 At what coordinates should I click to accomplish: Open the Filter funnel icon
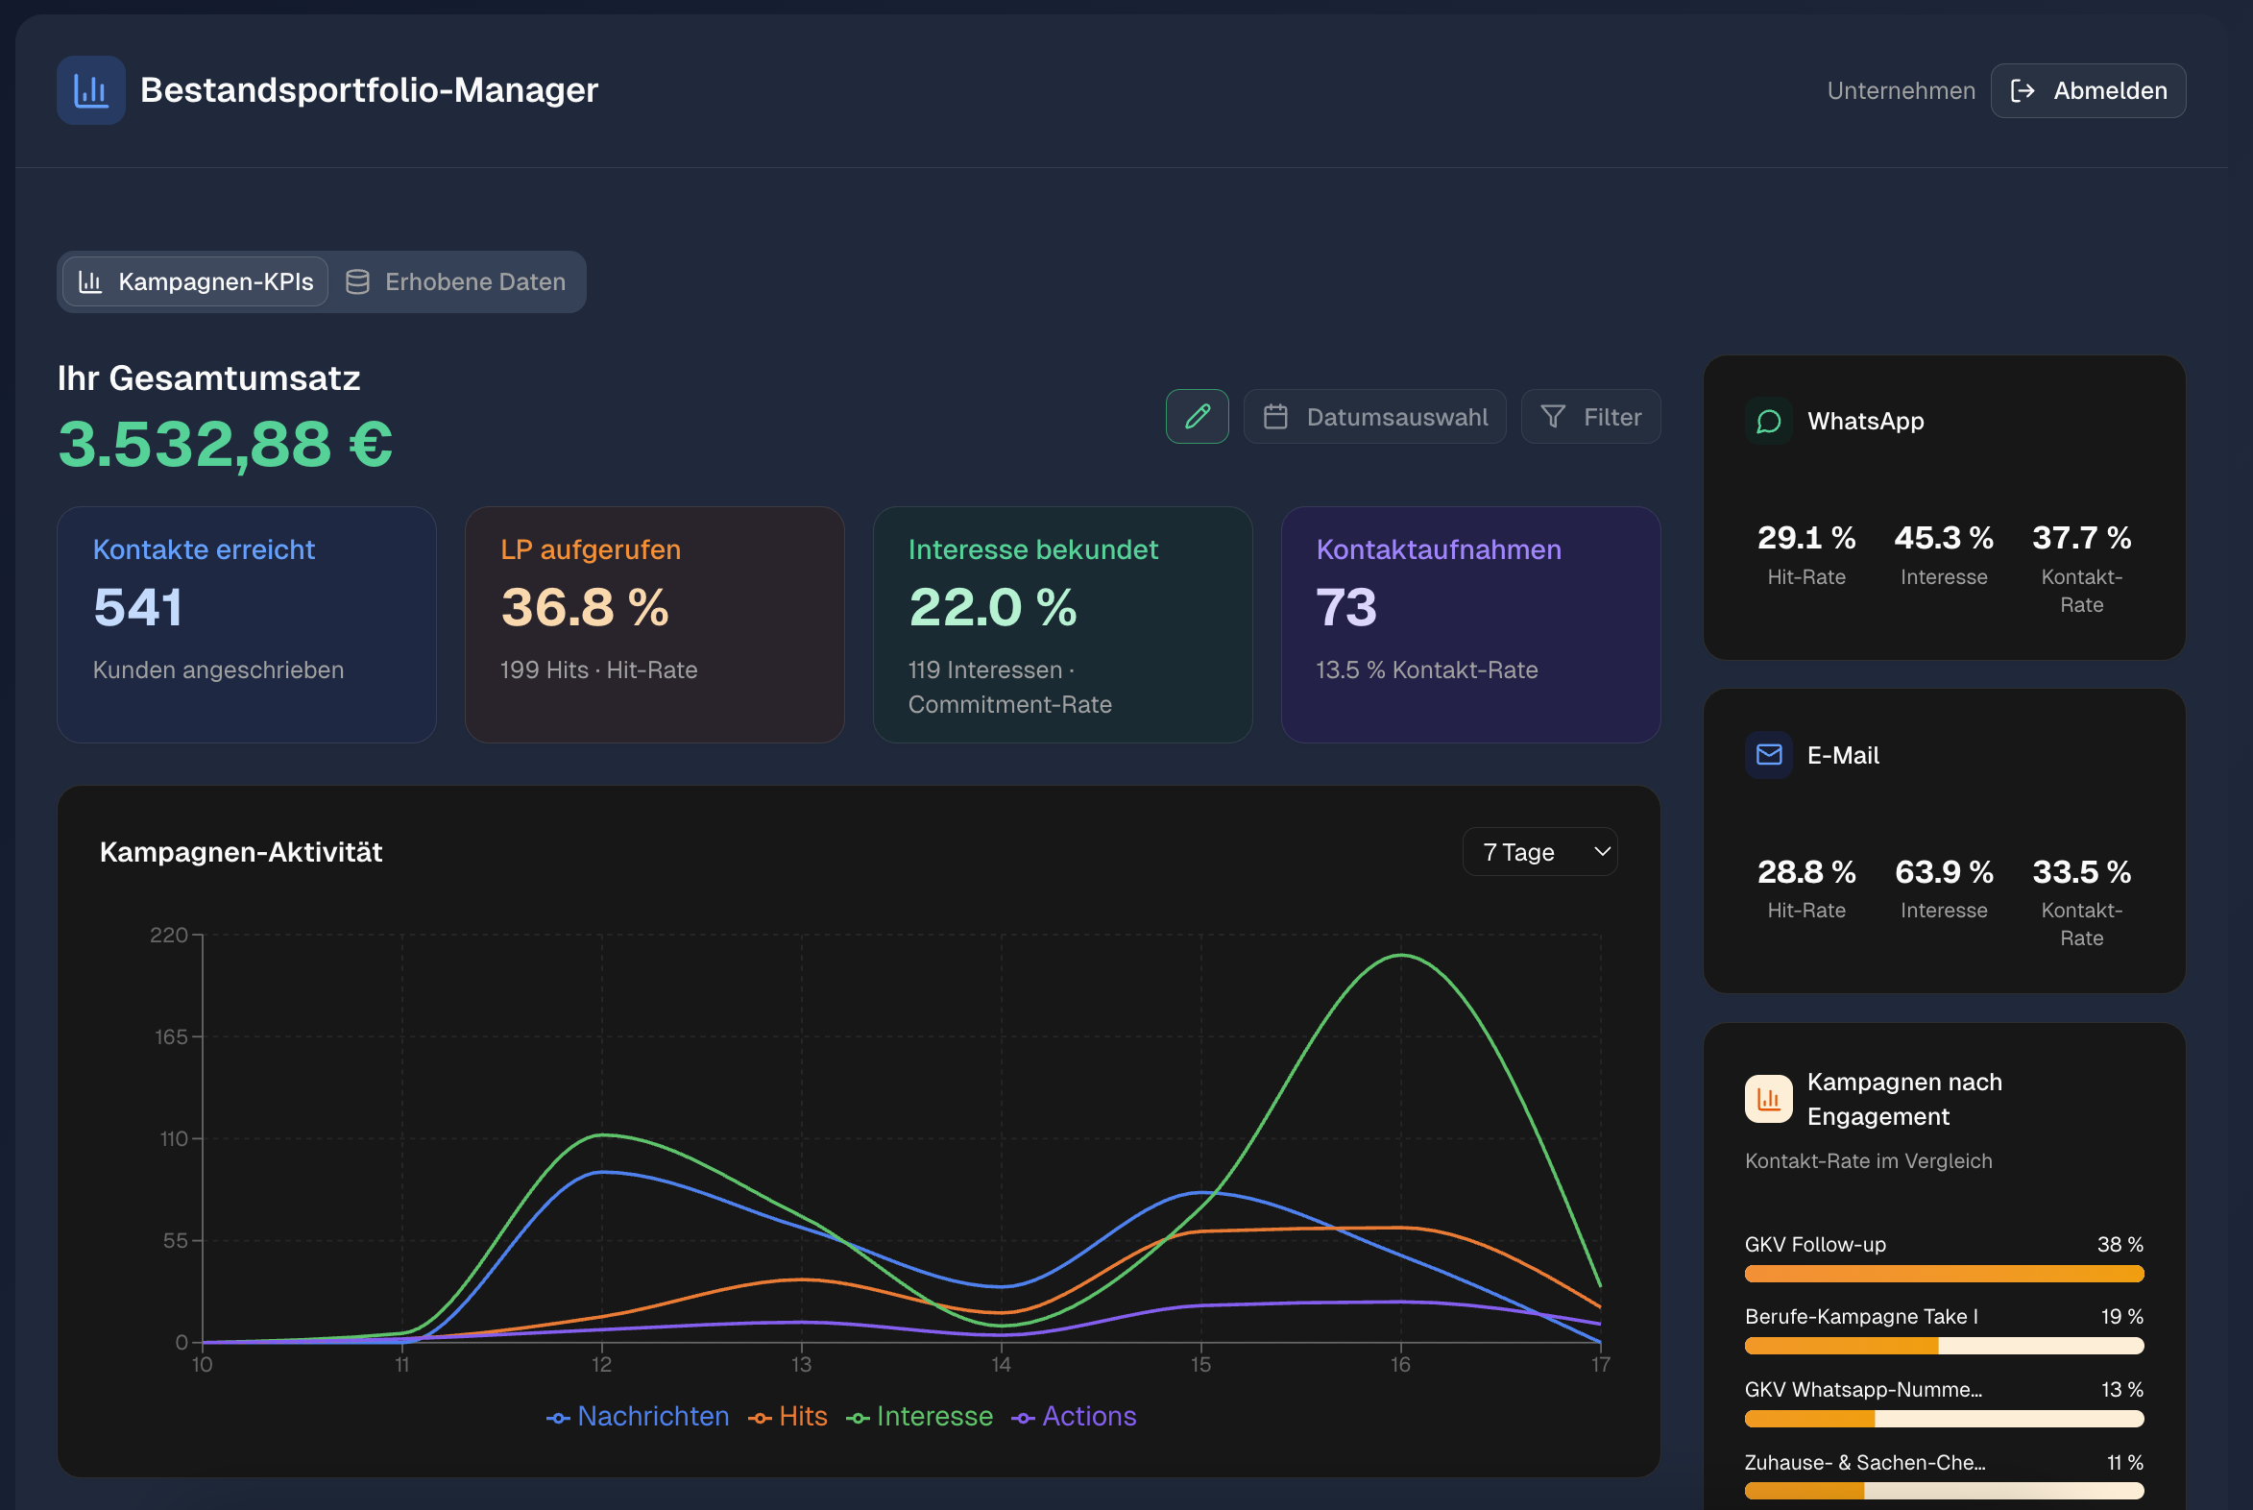point(1552,416)
